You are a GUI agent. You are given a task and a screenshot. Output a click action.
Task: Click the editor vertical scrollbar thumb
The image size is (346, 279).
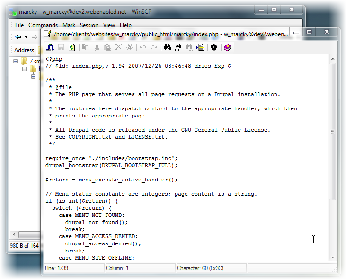333,132
